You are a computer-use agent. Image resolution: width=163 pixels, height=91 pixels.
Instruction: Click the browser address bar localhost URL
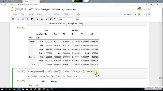[x=28, y=4]
